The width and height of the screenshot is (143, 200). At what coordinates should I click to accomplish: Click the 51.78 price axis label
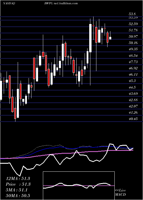coord(133,30)
